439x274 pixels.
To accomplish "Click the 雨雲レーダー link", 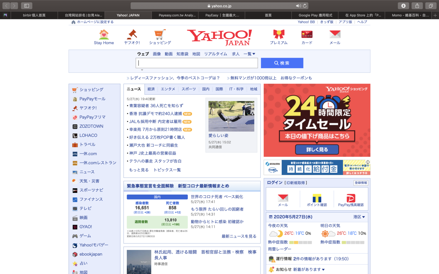I will [x=280, y=249].
